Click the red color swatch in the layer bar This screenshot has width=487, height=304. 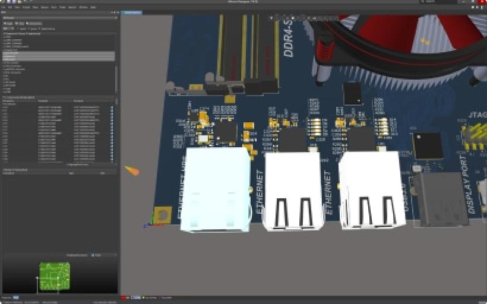coord(124,297)
